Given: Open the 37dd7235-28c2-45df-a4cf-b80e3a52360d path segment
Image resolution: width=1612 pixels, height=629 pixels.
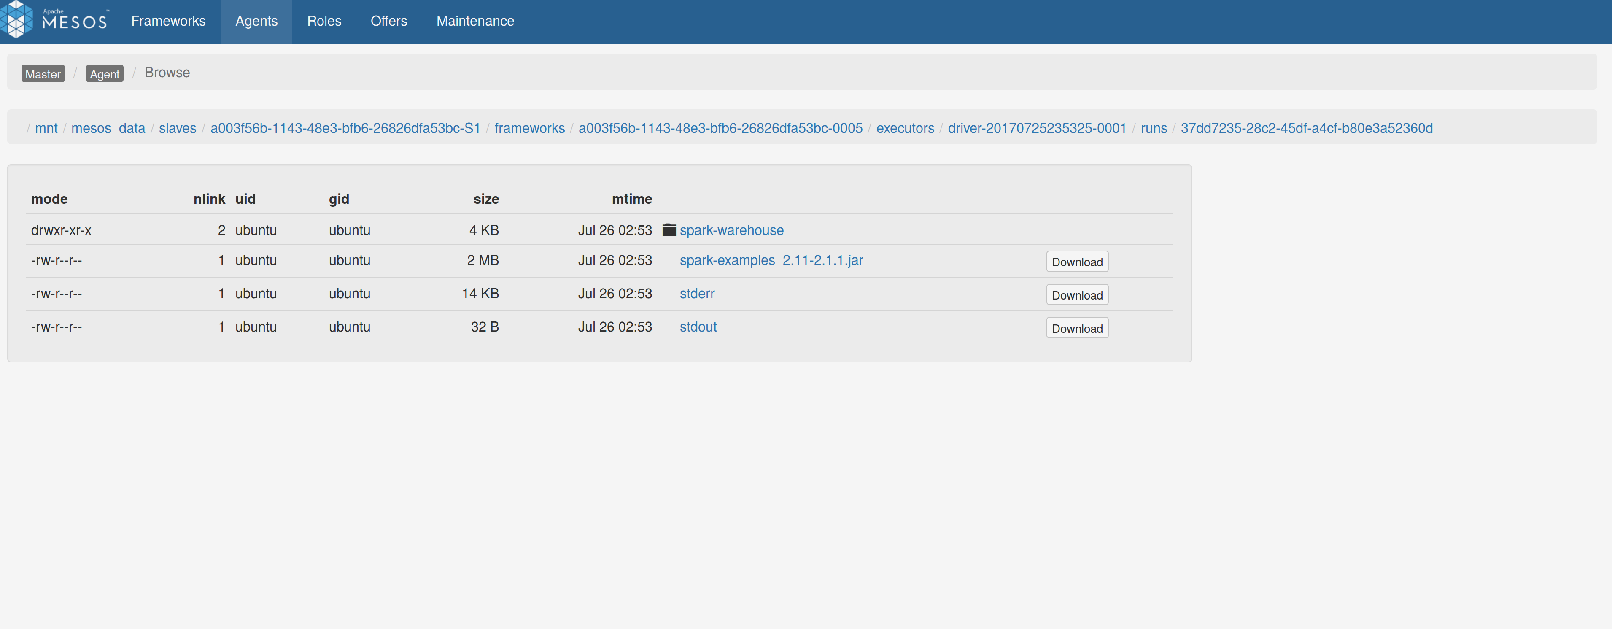Looking at the screenshot, I should click(1307, 128).
